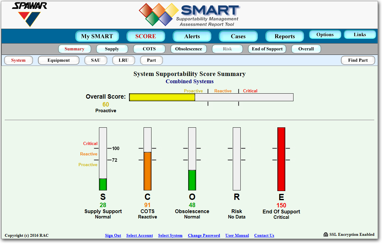Viewport: 383px width, 244px height.
Task: Click the SPAWAR logo
Action: (x=29, y=15)
